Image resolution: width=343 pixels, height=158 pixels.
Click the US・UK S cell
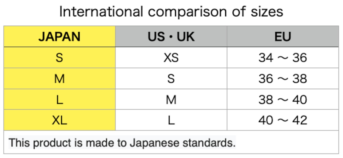(x=171, y=78)
